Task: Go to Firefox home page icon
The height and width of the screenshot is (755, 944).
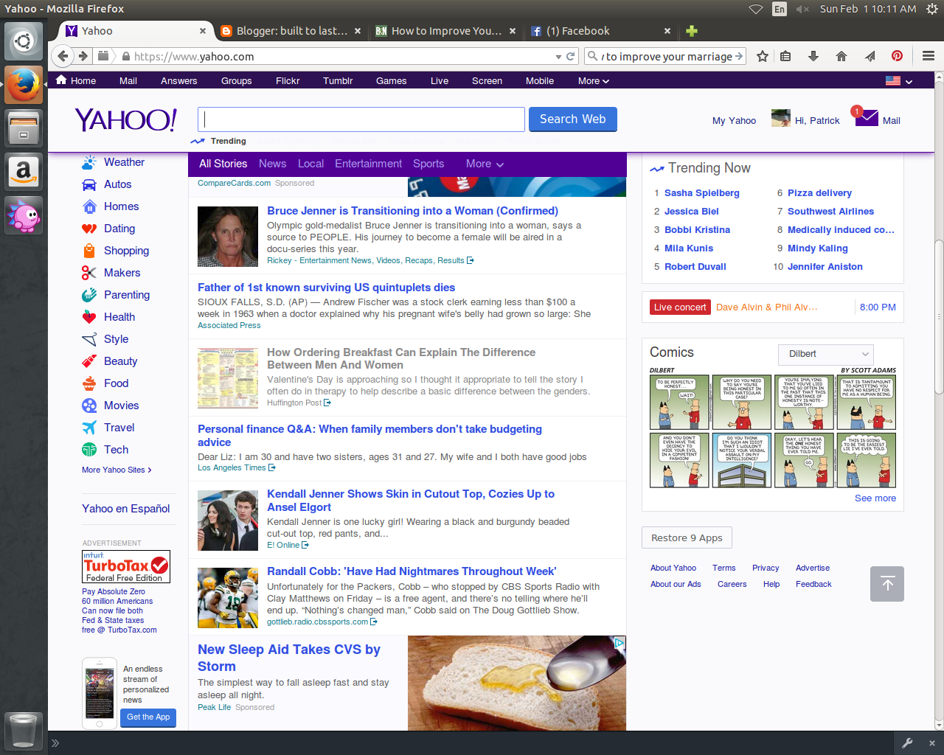Action: [841, 56]
